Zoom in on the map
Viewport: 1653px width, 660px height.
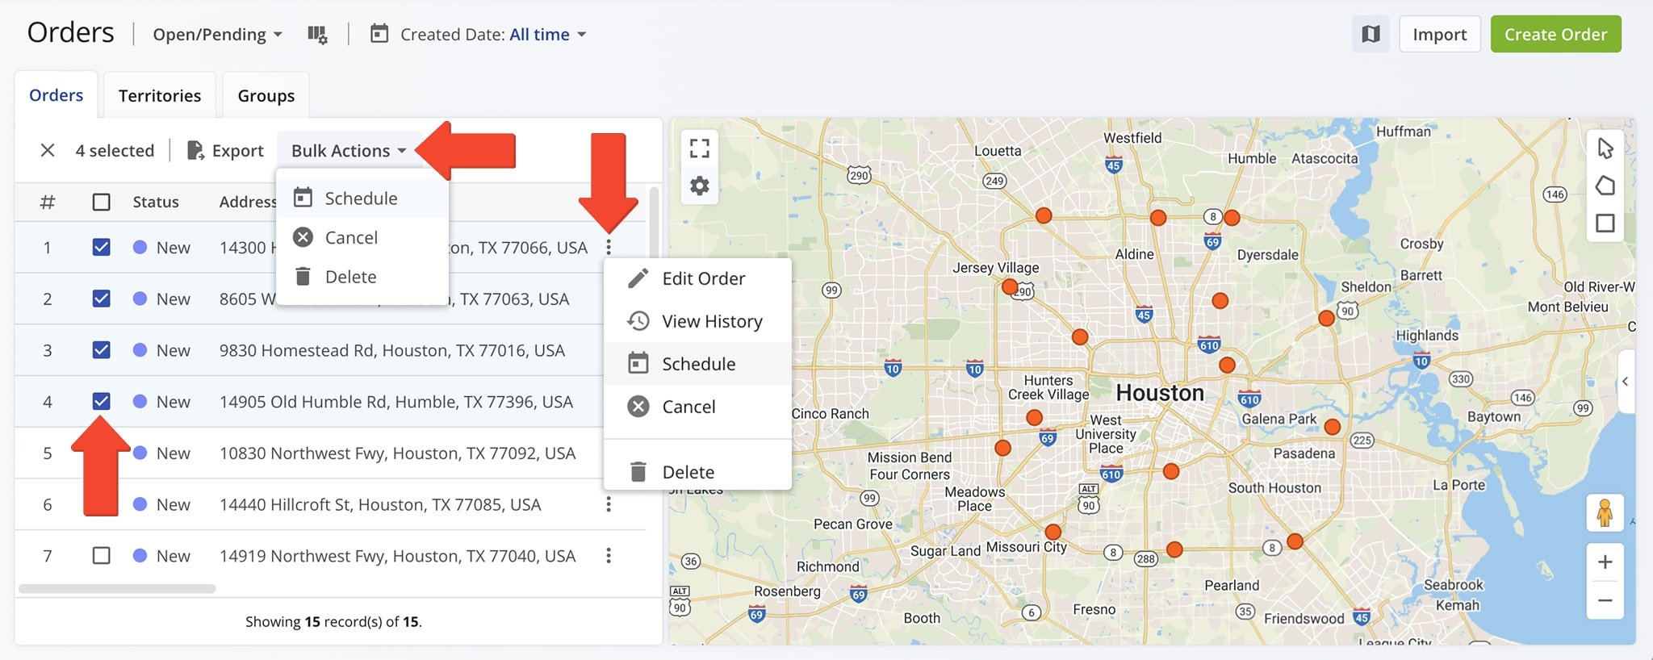click(1605, 562)
